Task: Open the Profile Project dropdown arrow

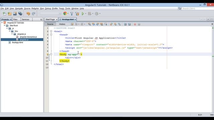Action: tap(100, 14)
